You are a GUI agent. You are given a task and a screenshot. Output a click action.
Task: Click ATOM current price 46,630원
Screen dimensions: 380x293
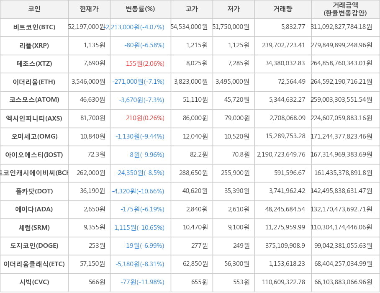pyautogui.click(x=92, y=100)
